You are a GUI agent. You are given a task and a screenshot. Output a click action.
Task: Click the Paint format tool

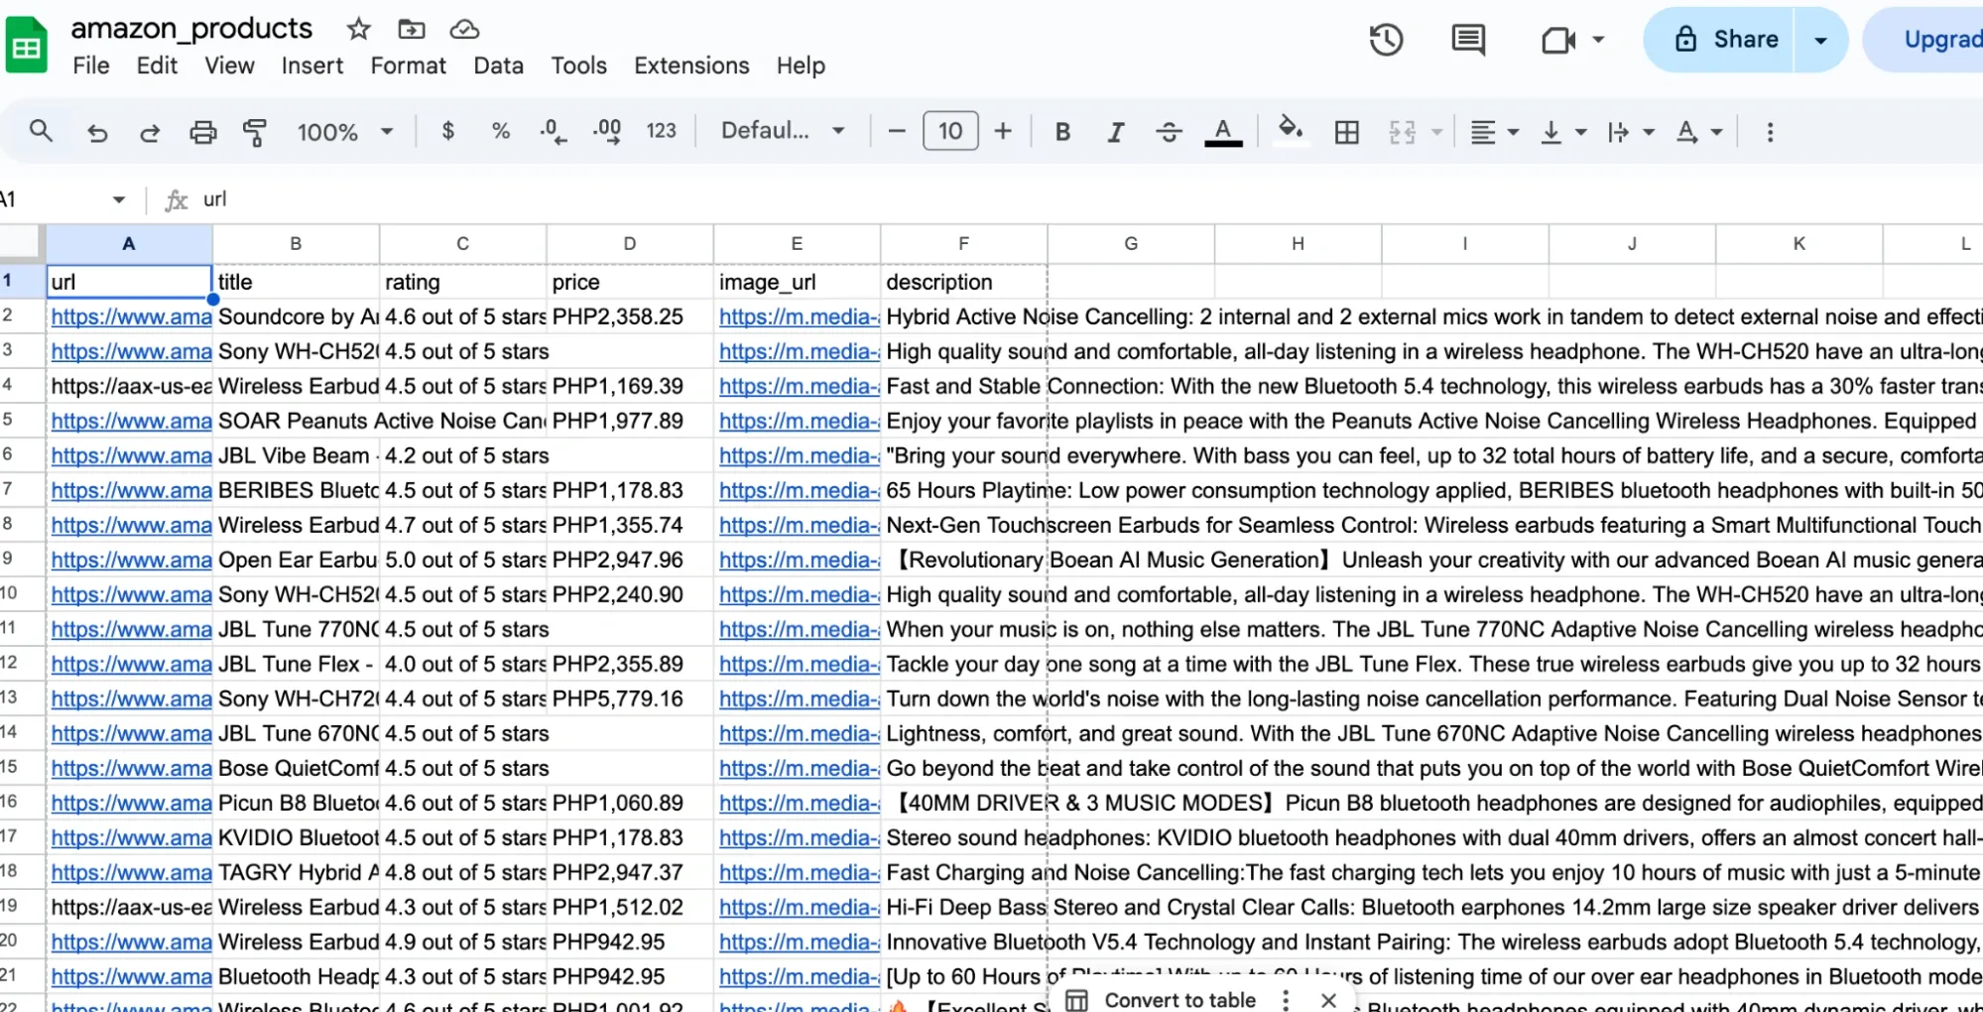(x=255, y=130)
